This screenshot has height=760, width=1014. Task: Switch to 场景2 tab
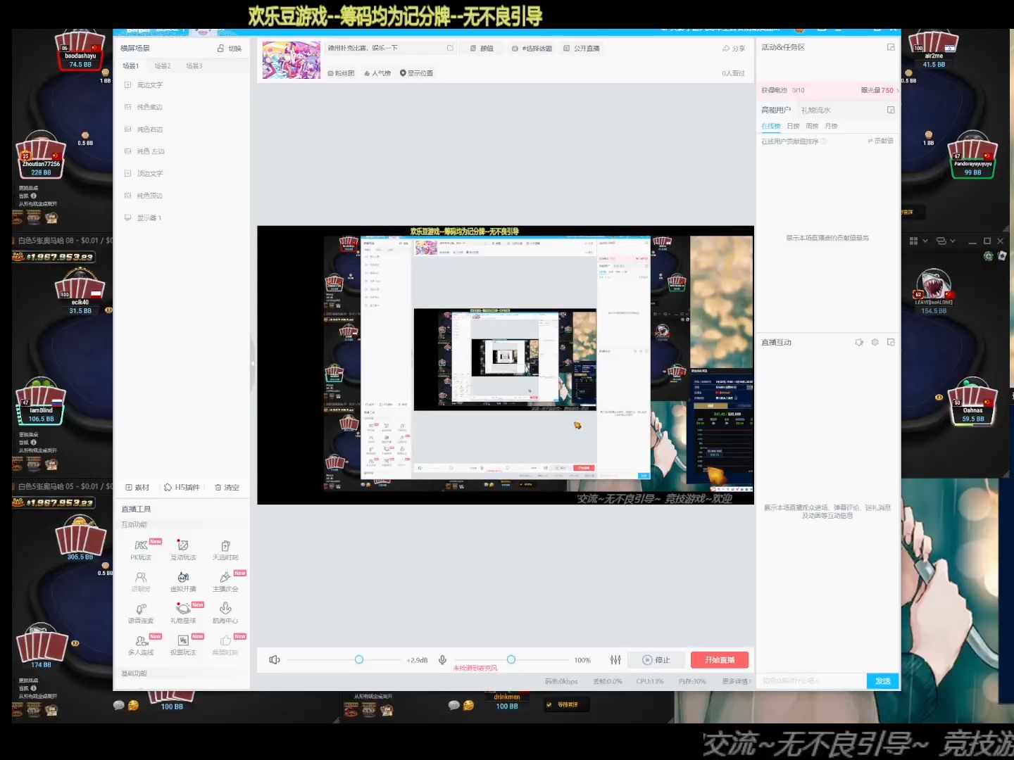[x=163, y=65]
